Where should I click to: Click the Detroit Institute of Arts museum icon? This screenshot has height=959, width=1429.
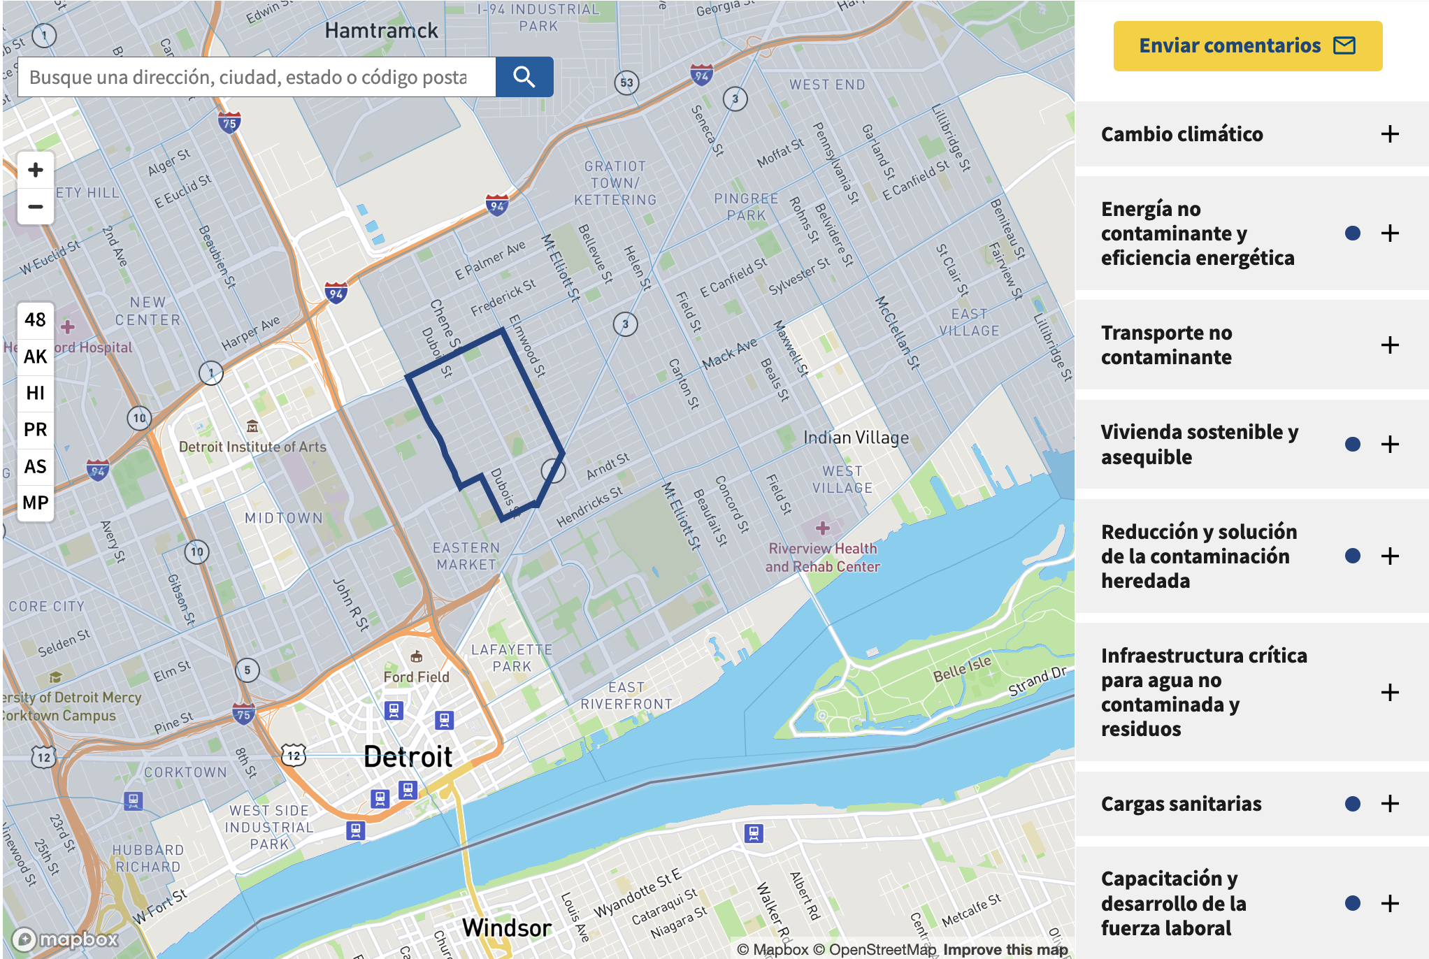coord(252,426)
